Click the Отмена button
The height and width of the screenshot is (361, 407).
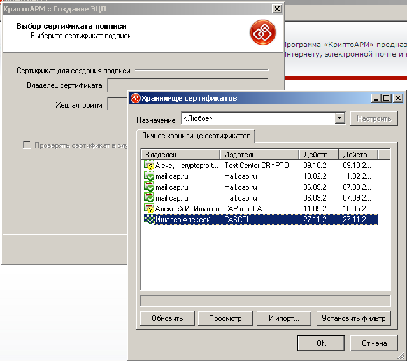tap(374, 343)
